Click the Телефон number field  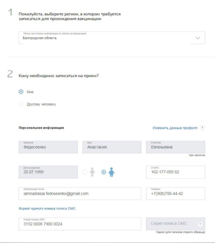(x=175, y=194)
